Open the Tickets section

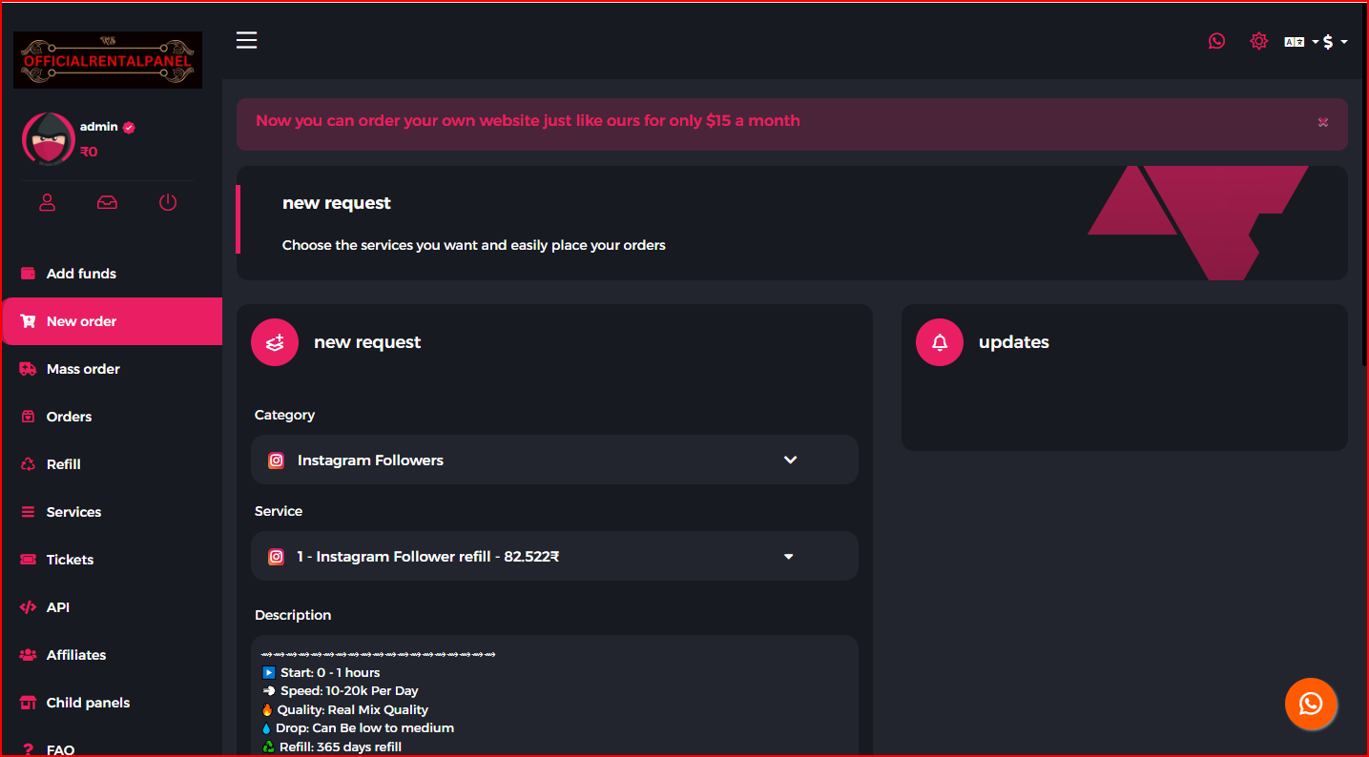(x=70, y=560)
